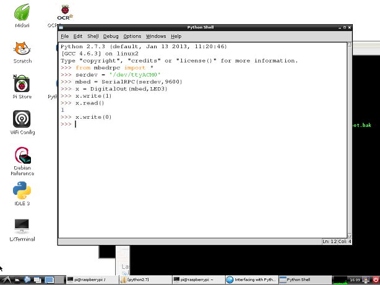The width and height of the screenshot is (380, 285).
Task: Open the Help menu
Action: pyautogui.click(x=176, y=36)
